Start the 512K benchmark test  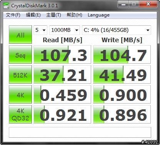(x=20, y=74)
